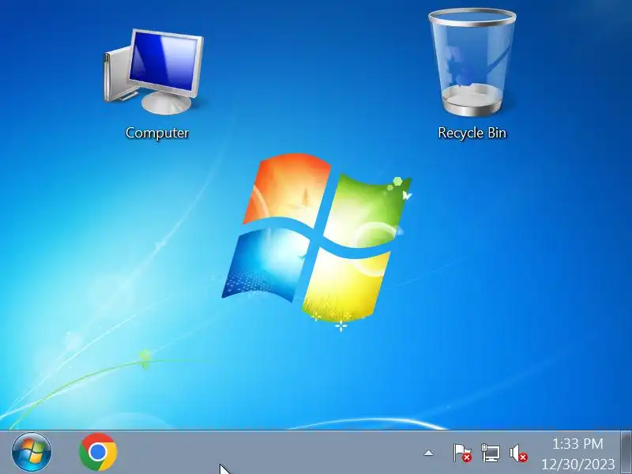Launch Google Chrome from the taskbar
This screenshot has width=632, height=474.
click(x=98, y=452)
